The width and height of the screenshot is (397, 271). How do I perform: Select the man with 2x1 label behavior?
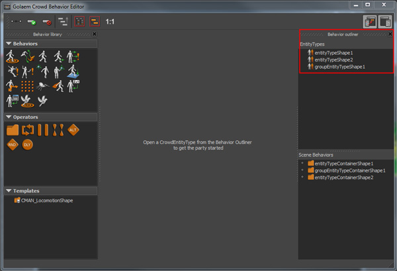(x=73, y=86)
